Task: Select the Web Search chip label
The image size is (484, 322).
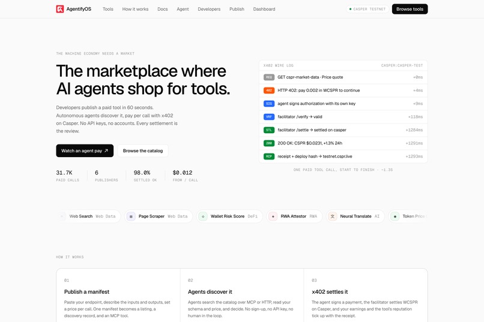Action: (81, 216)
